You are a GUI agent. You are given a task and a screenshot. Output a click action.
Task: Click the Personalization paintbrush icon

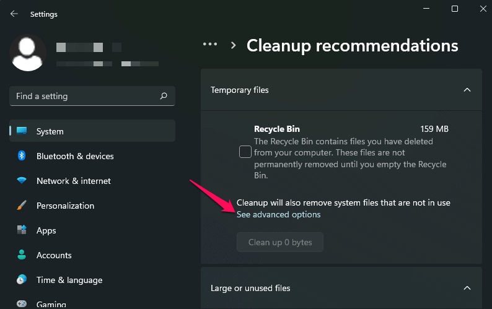coord(22,206)
